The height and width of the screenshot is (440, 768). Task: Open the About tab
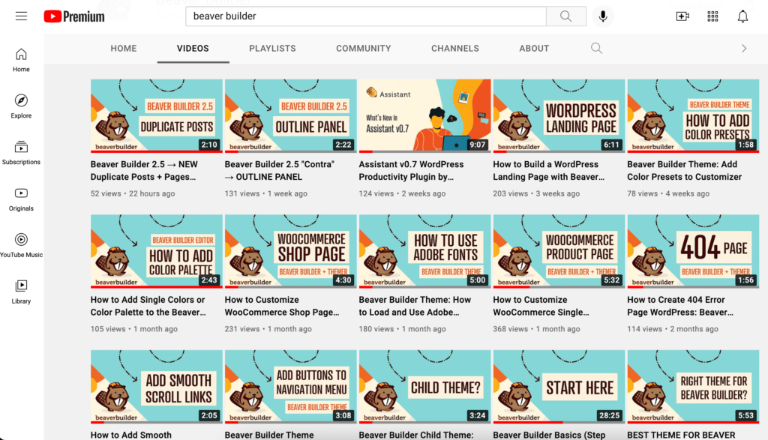534,48
